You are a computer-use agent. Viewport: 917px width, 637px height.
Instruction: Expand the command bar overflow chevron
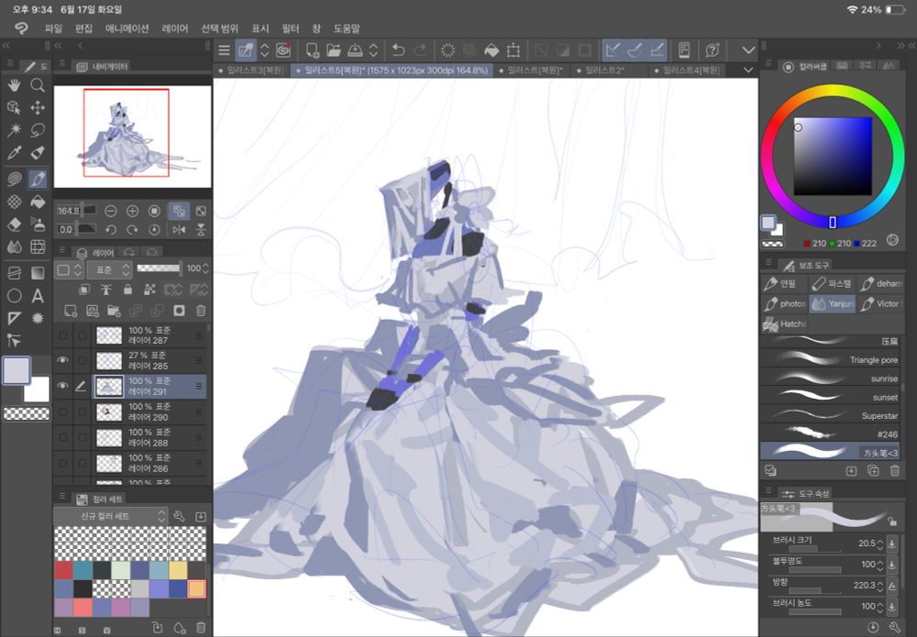click(x=748, y=50)
